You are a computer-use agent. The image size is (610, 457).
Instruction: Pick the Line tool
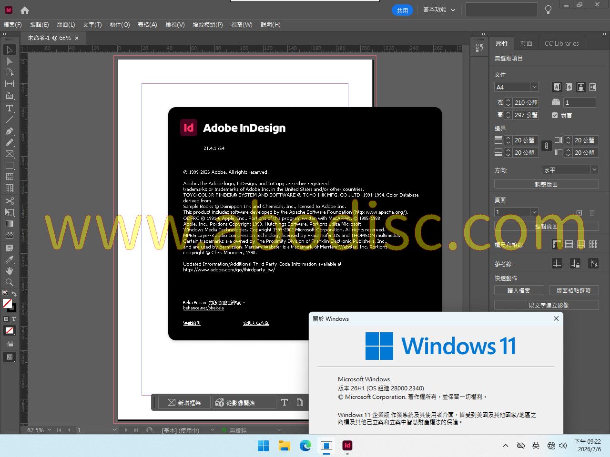(x=10, y=119)
